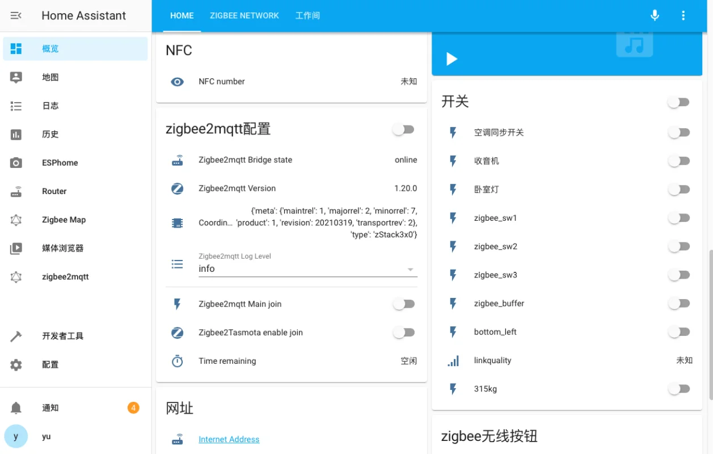Image resolution: width=713 pixels, height=454 pixels.
Task: Open the three-dot overflow menu
Action: point(684,16)
